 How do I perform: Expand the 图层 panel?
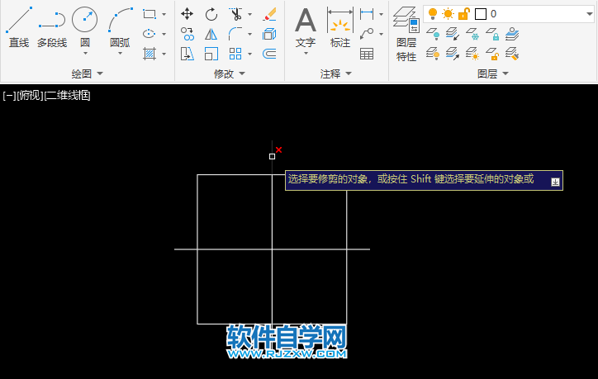pyautogui.click(x=493, y=73)
